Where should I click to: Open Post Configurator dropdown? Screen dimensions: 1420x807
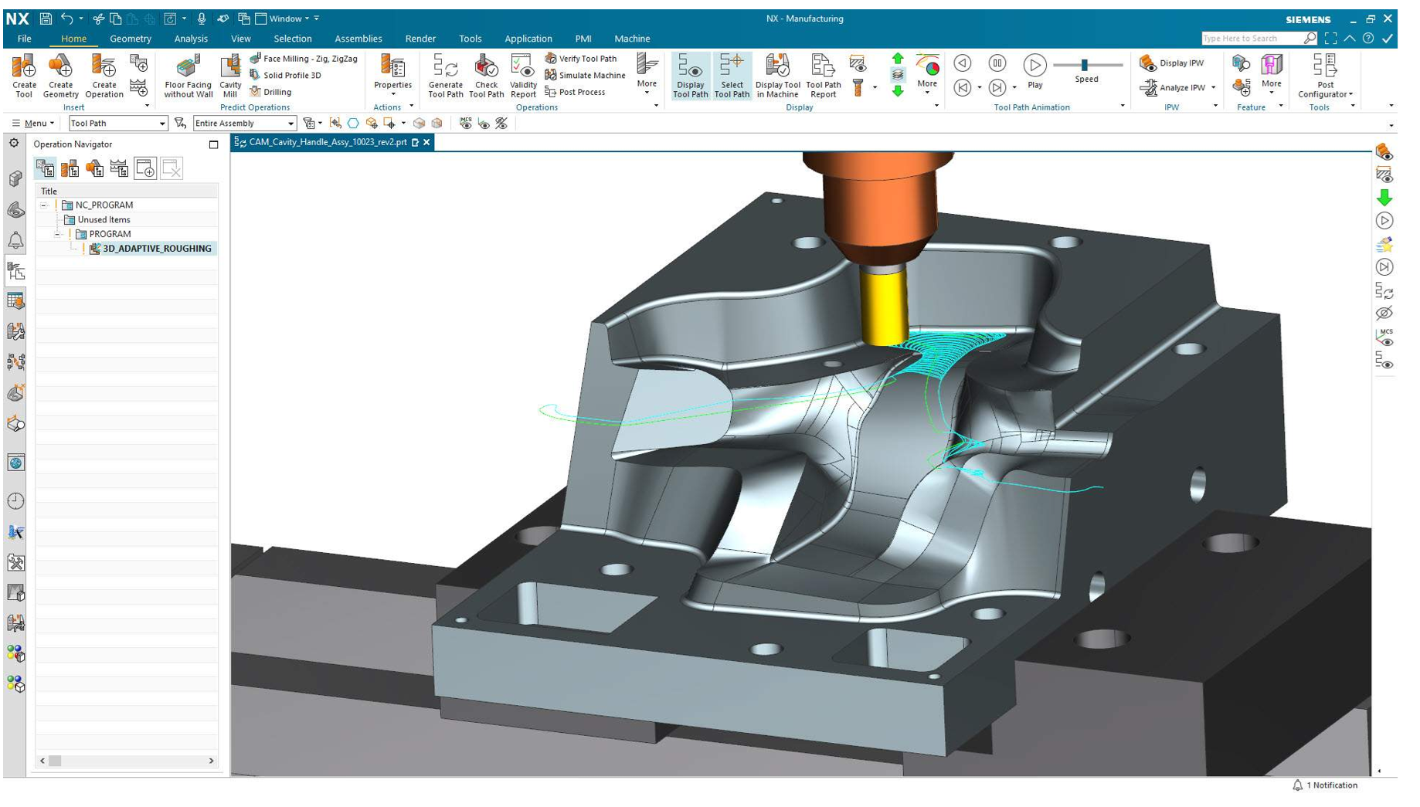point(1325,76)
